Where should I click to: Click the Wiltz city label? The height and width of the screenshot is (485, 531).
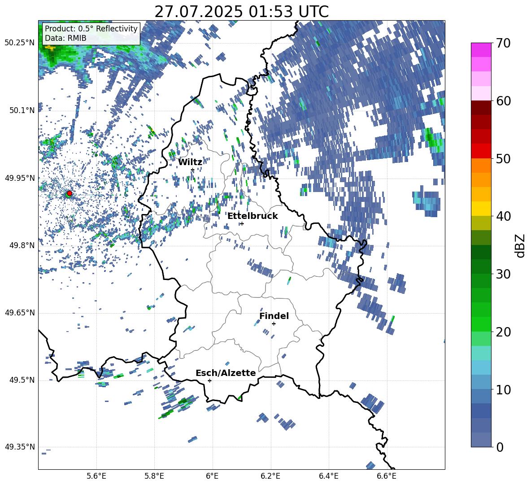coord(190,162)
